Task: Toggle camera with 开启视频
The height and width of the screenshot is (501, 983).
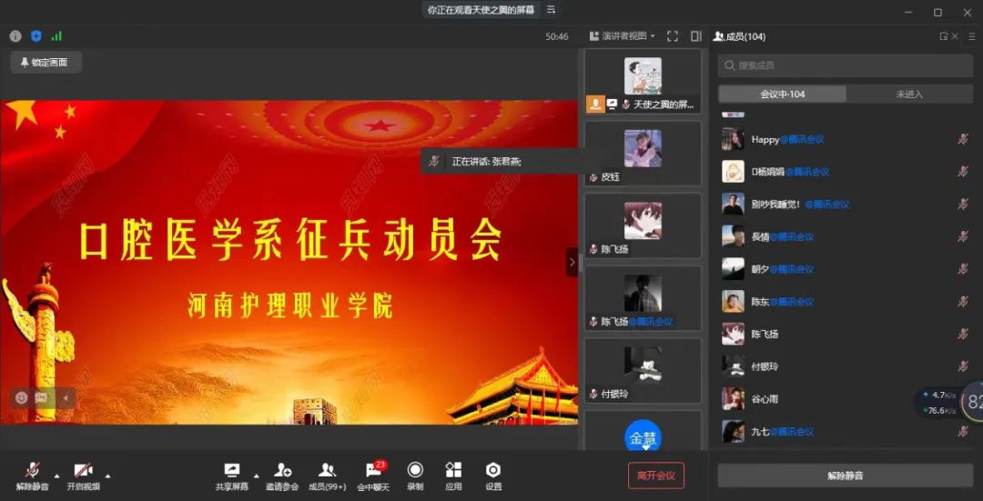Action: (83, 471)
